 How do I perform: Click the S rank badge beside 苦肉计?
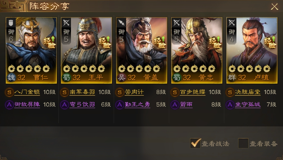pyautogui.click(x=119, y=92)
